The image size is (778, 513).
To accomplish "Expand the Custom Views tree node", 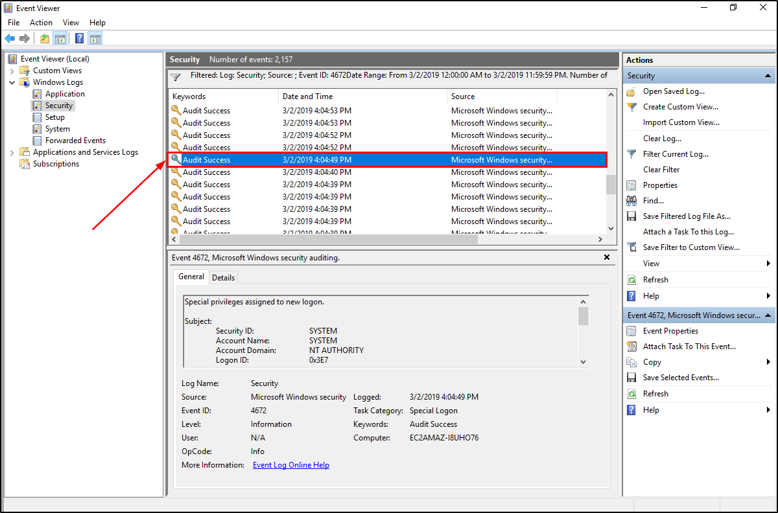I will [12, 71].
